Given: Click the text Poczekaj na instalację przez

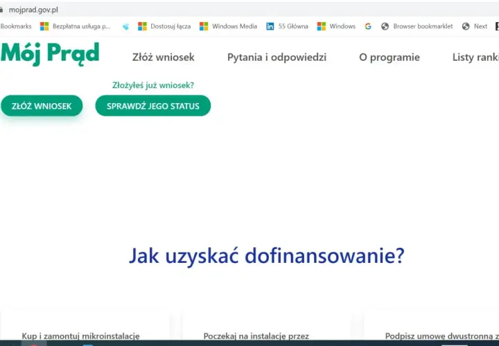Looking at the screenshot, I should [x=256, y=336].
